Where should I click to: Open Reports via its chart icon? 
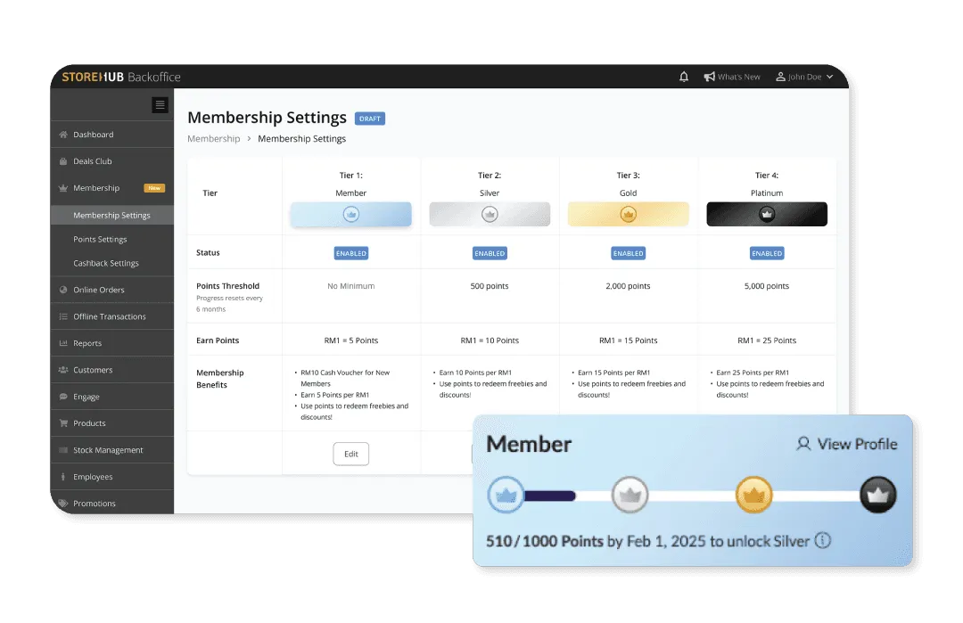click(x=62, y=342)
